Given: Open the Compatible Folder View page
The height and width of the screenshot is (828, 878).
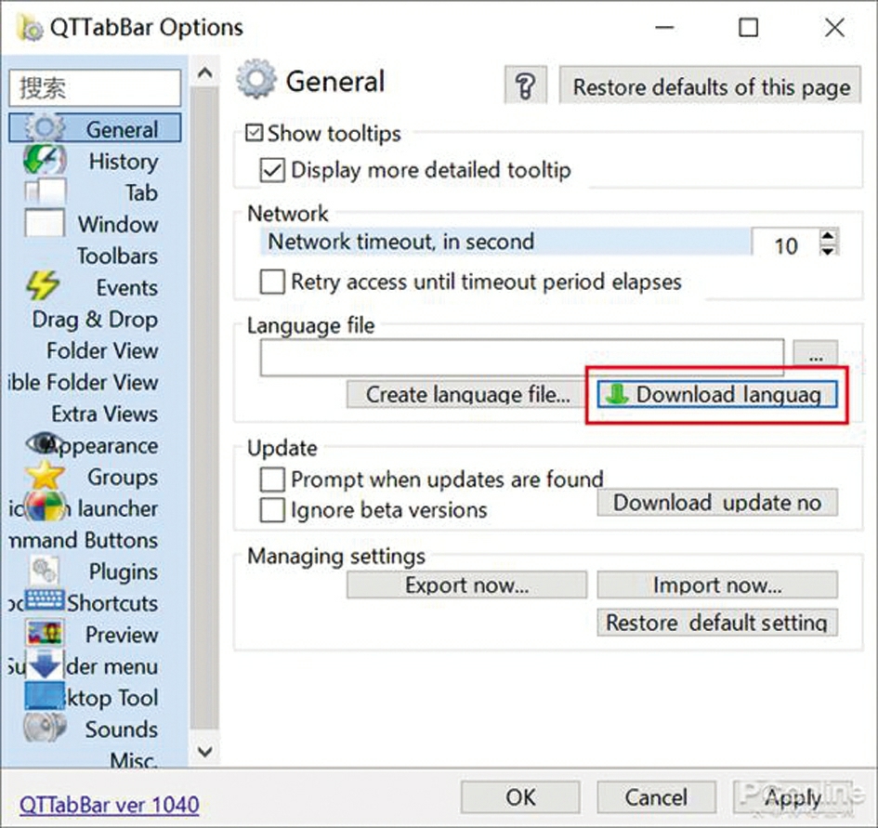Looking at the screenshot, I should coord(84,382).
